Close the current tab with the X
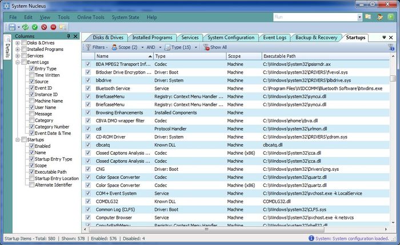This screenshot has width=400, height=245. (x=391, y=38)
